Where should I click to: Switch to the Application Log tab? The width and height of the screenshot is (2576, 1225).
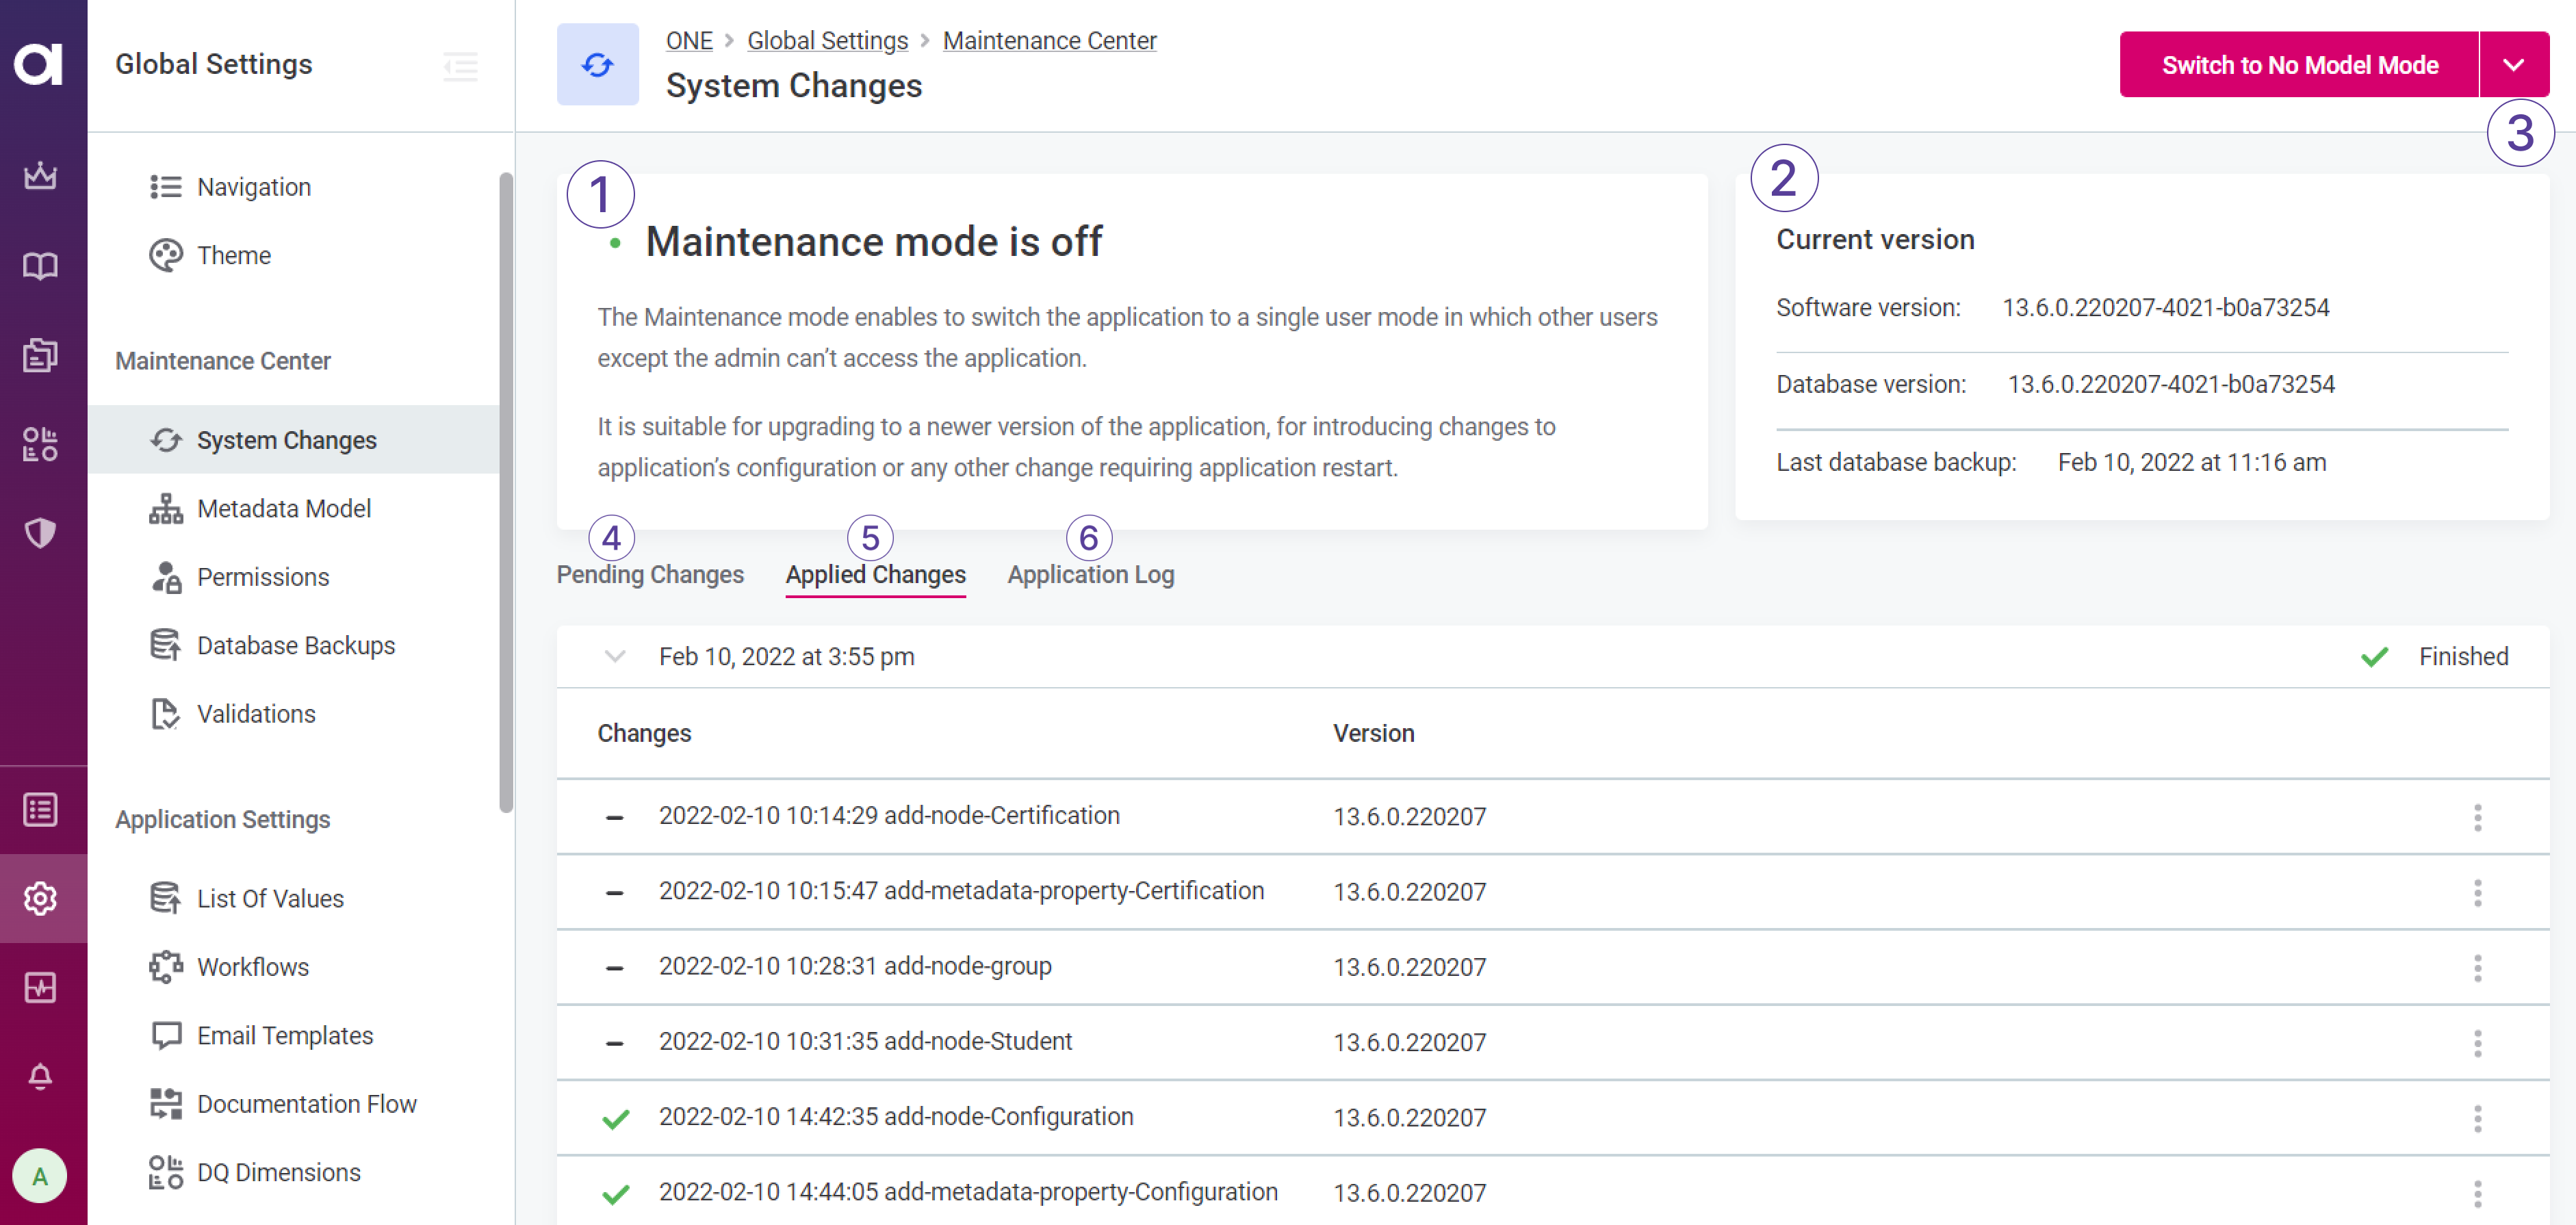(x=1090, y=574)
